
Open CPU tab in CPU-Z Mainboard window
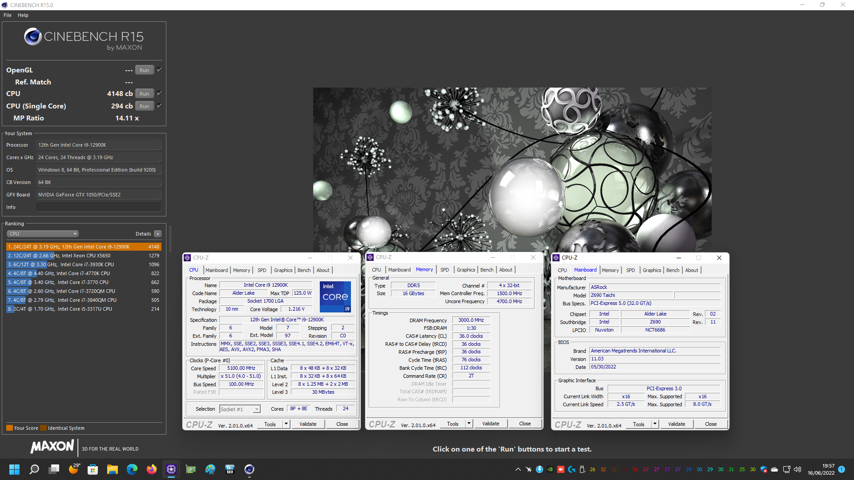tap(562, 270)
